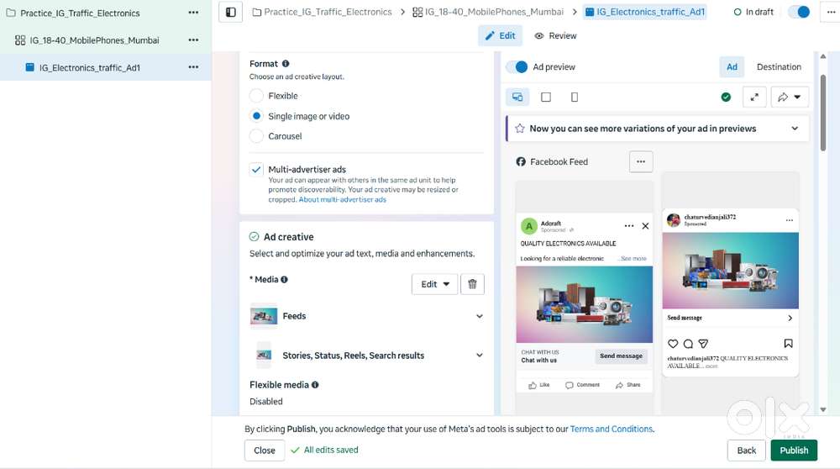Image resolution: width=840 pixels, height=469 pixels.
Task: Select the square placement preview icon
Action: 546,97
